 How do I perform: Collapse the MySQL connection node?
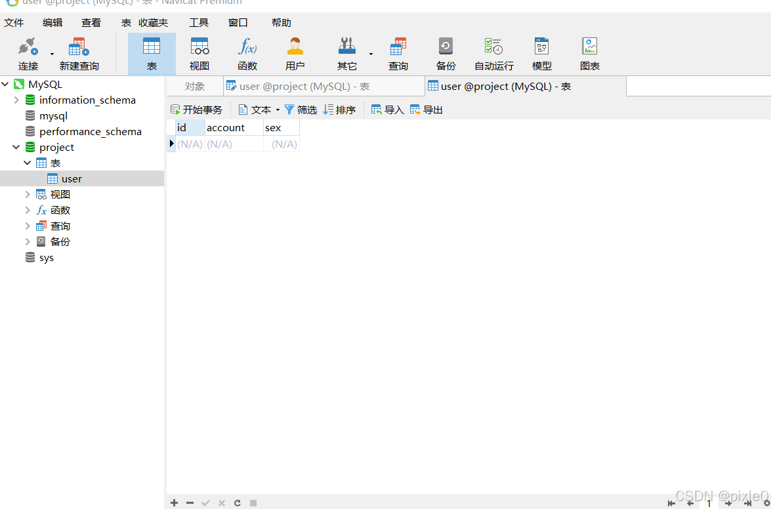click(5, 85)
